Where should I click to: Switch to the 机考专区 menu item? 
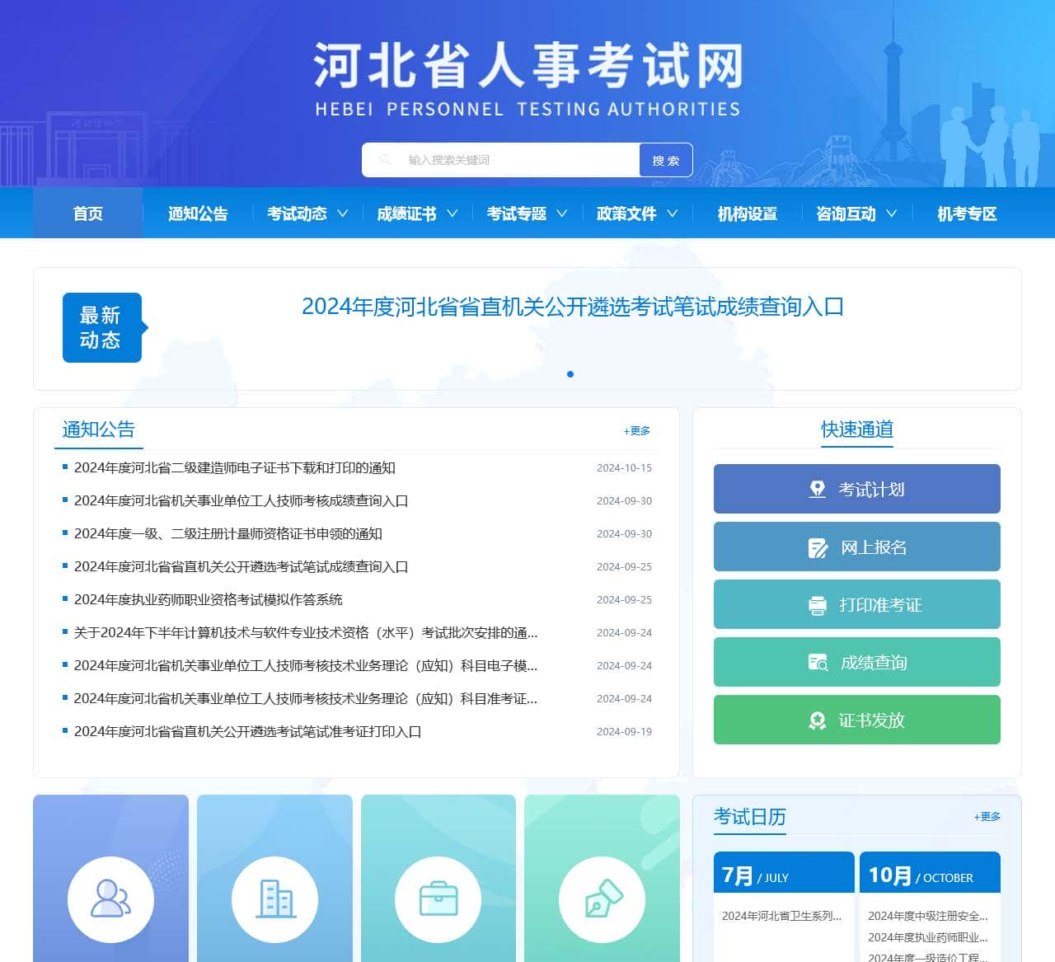[x=965, y=214]
